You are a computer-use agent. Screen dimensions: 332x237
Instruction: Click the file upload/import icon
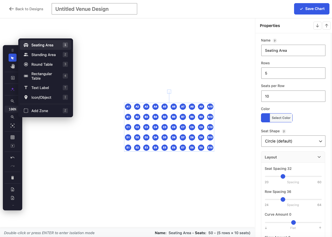tap(13, 189)
